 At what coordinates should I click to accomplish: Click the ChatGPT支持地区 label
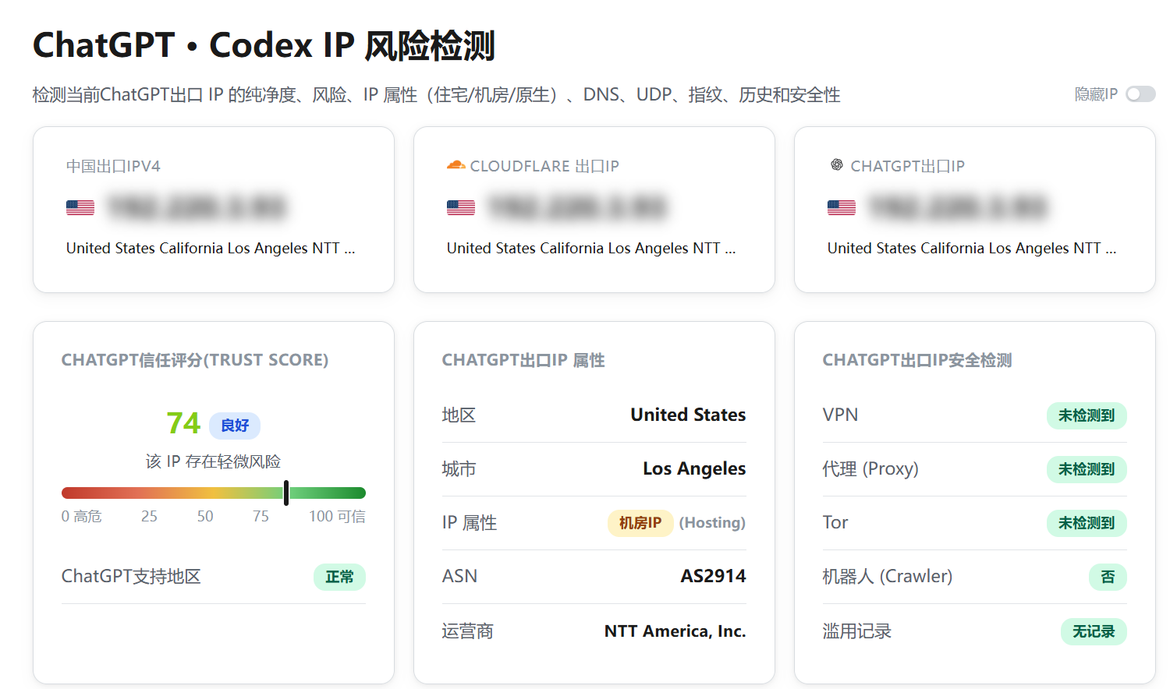coord(131,576)
